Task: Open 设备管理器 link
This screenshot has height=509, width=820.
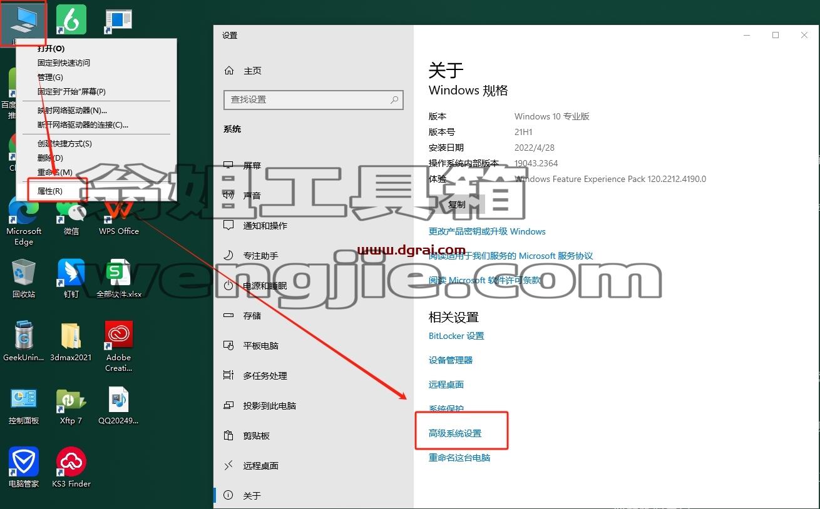Action: click(451, 360)
